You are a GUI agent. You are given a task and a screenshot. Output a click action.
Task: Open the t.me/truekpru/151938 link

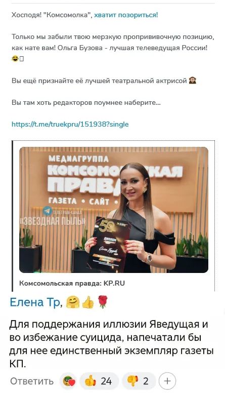pyautogui.click(x=70, y=124)
